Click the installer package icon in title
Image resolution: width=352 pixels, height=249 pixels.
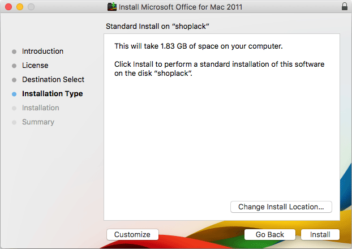click(112, 7)
